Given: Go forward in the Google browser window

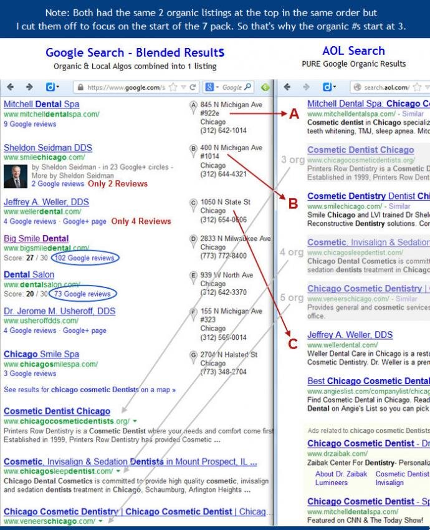Looking at the screenshot, I should point(30,87).
